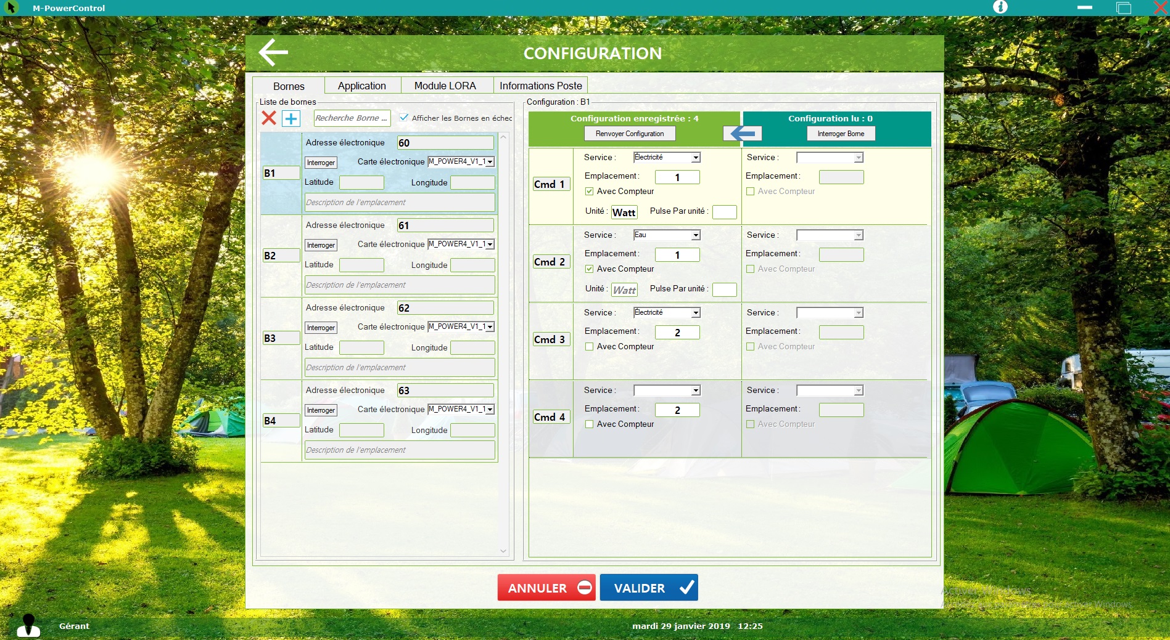Toggle Avec Compteur checkbox for Cmd 1
Screen dimensions: 1170x640
click(589, 192)
